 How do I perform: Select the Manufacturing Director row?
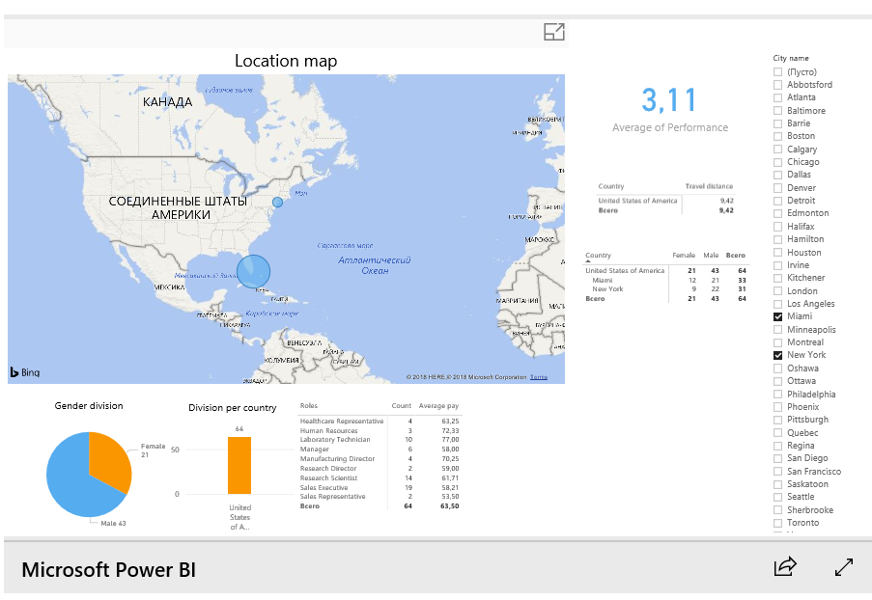point(380,459)
